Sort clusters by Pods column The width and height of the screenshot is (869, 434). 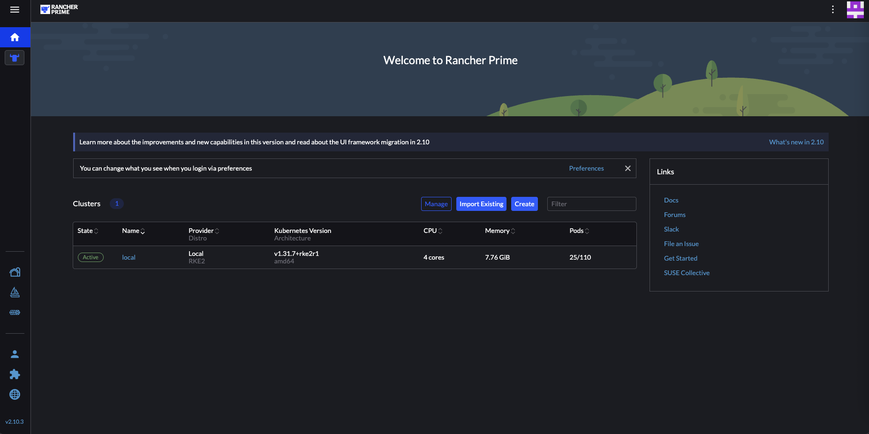click(x=579, y=231)
